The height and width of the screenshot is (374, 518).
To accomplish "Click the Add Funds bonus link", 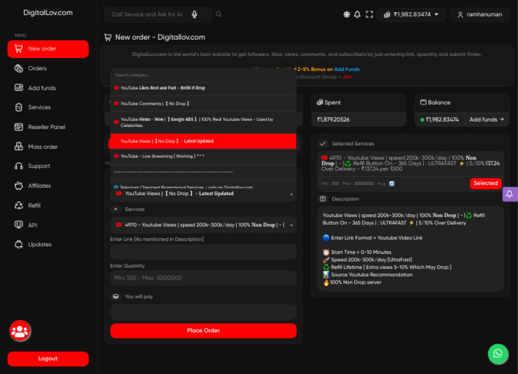I will coord(347,70).
